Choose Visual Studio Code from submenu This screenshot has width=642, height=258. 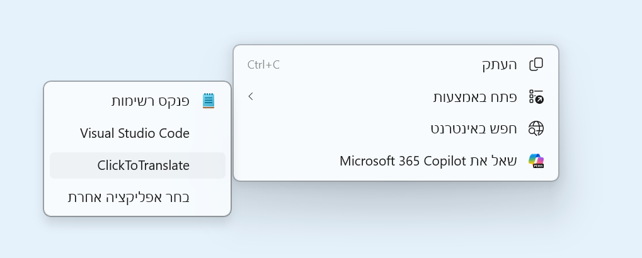pyautogui.click(x=135, y=133)
